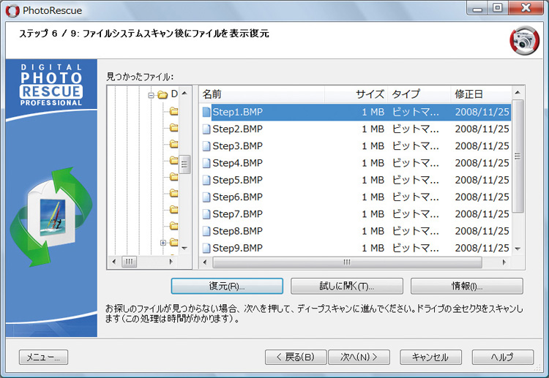This screenshot has height=378, width=549.
Task: Select the Step2.BMP file name
Action: point(237,129)
